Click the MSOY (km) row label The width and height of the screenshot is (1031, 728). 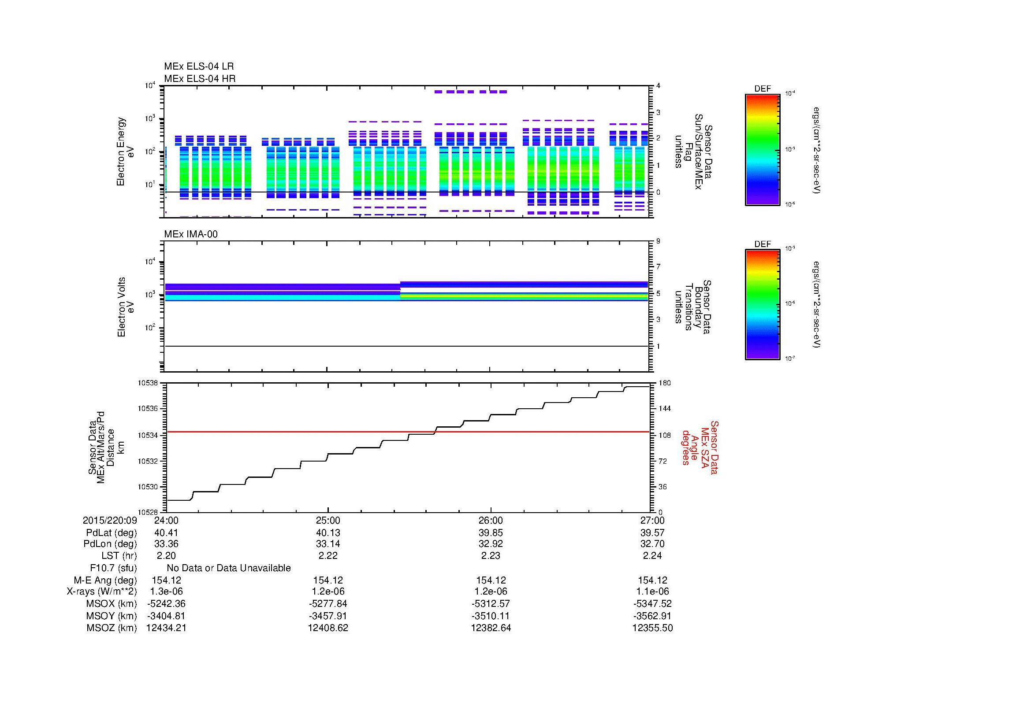112,616
